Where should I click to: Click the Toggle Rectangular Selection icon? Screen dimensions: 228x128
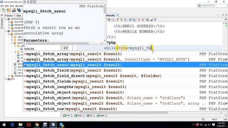pos(113,20)
